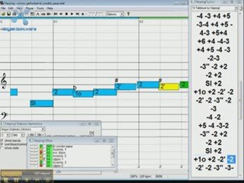Click the yellow 2' note block

click(x=169, y=86)
